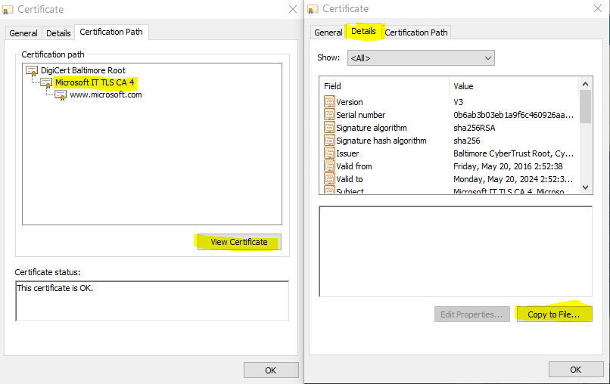Close the left Certificate dialog window
The width and height of the screenshot is (610, 384).
tap(292, 9)
